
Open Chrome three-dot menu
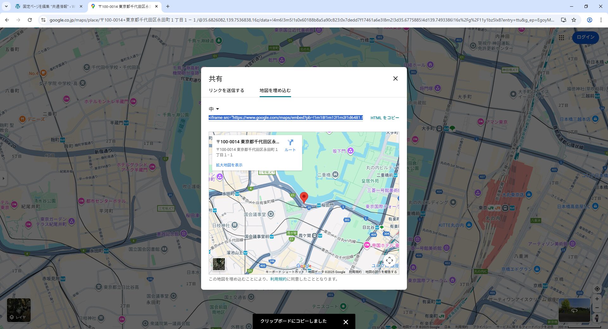tap(601, 20)
